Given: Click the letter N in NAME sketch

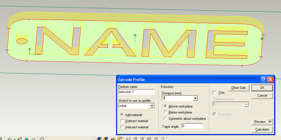Looking at the screenshot, I should point(57,40).
